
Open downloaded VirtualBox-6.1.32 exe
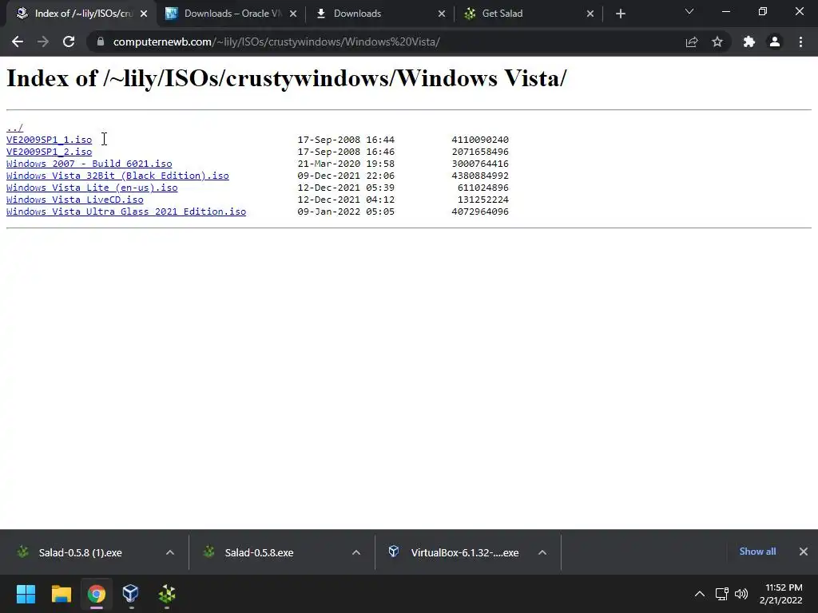coord(464,552)
